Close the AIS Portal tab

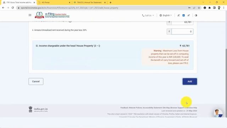[70, 2]
